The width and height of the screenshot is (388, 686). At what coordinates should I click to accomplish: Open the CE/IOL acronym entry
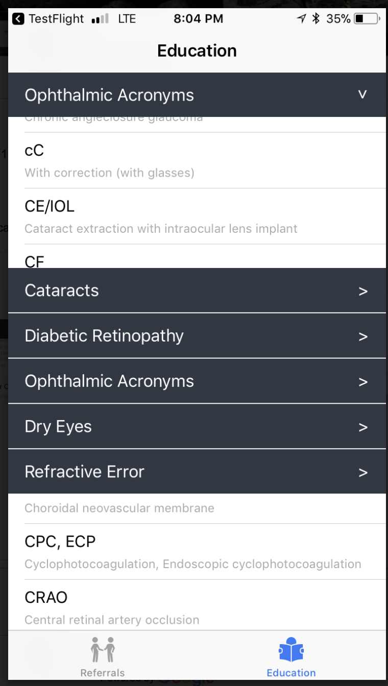click(x=197, y=216)
